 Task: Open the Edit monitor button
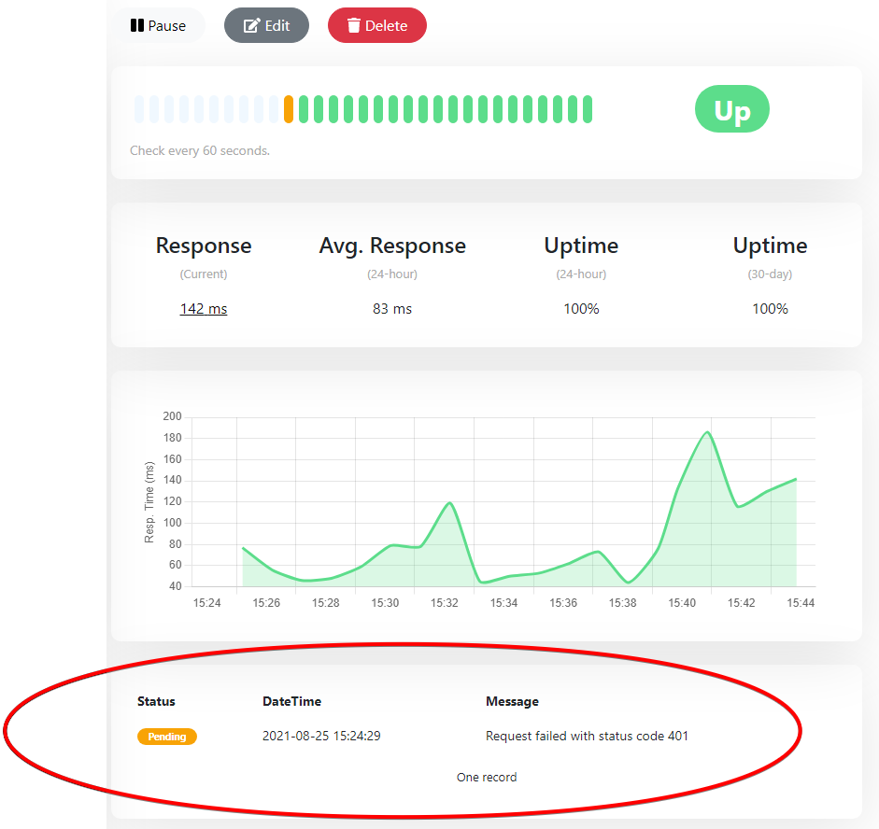[266, 26]
